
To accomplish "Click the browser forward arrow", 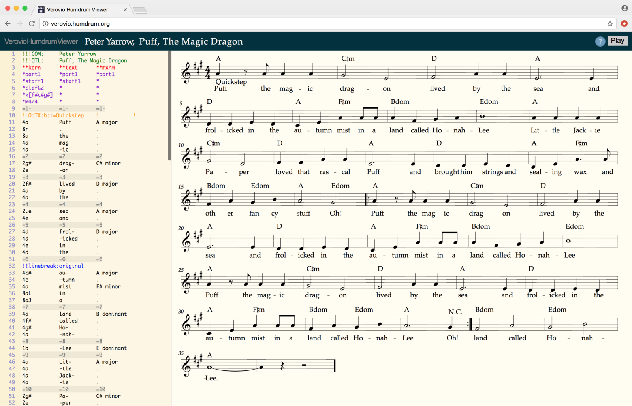I will click(x=19, y=24).
